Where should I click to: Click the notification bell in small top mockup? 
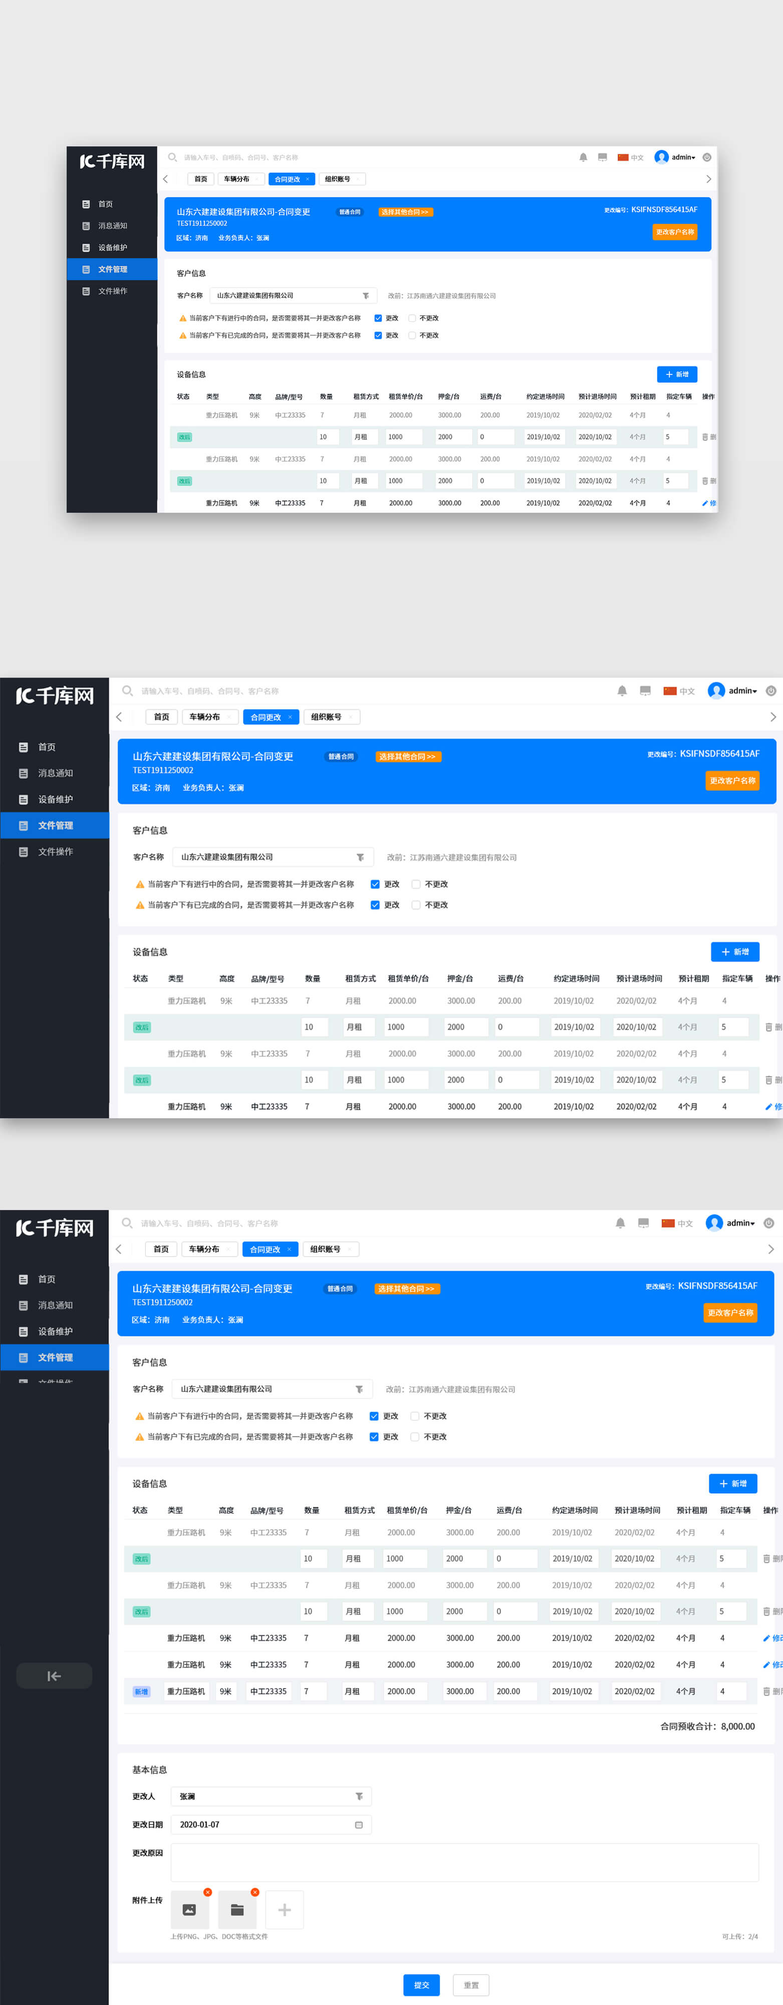coord(583,157)
